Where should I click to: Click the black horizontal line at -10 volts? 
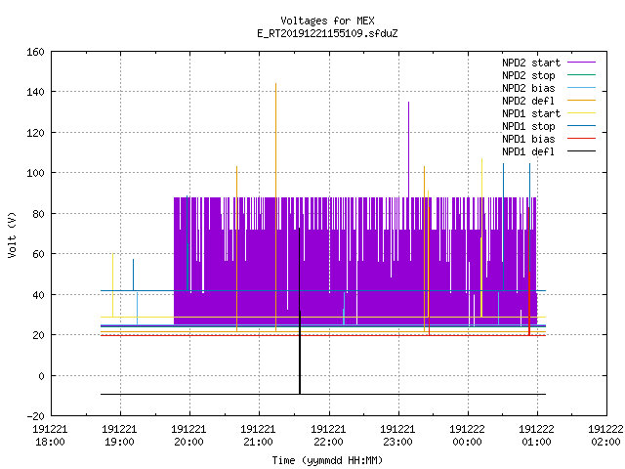click(x=323, y=395)
